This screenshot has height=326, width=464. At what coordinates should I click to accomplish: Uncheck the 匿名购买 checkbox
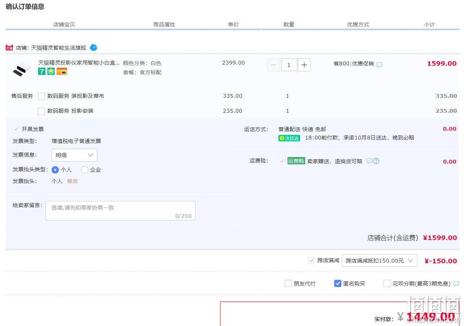(x=338, y=284)
